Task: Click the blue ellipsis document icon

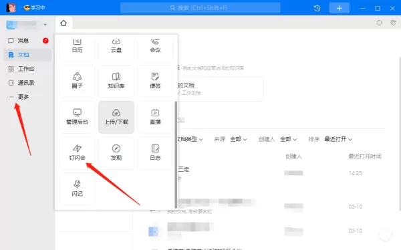Action: tap(153, 231)
